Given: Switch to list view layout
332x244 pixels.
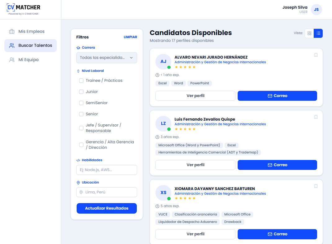Looking at the screenshot, I should point(318,33).
